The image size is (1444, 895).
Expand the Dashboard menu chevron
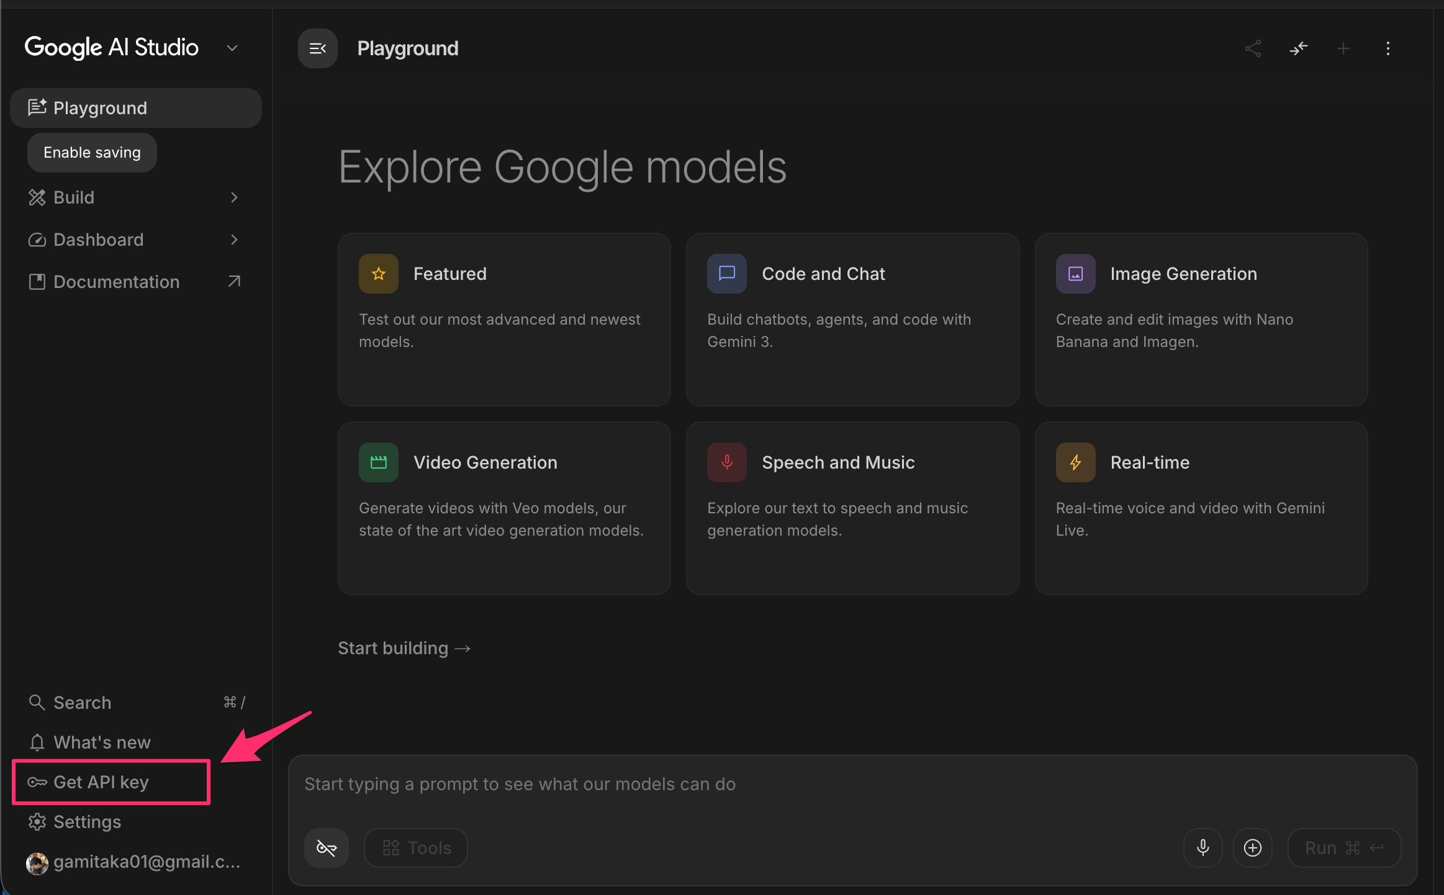coord(234,240)
